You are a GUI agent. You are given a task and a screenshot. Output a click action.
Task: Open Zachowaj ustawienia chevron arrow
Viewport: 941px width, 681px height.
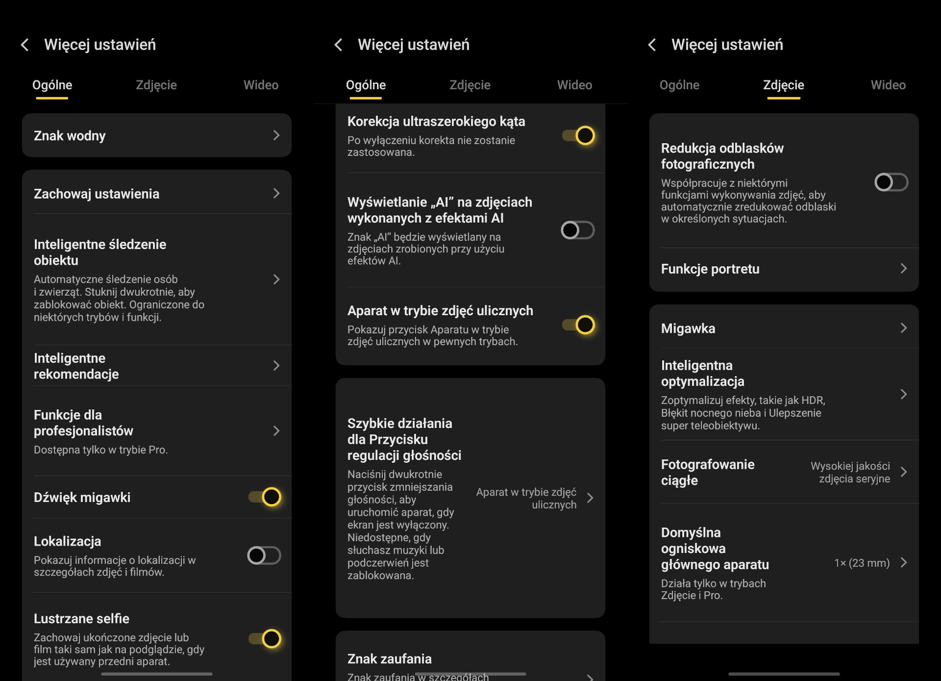click(x=276, y=194)
